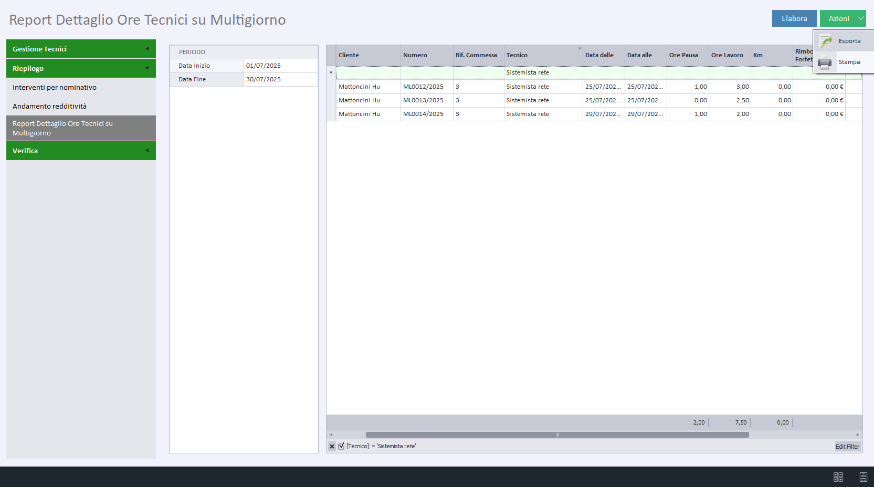Select row ML0013/2025
This screenshot has width=874, height=487.
594,100
